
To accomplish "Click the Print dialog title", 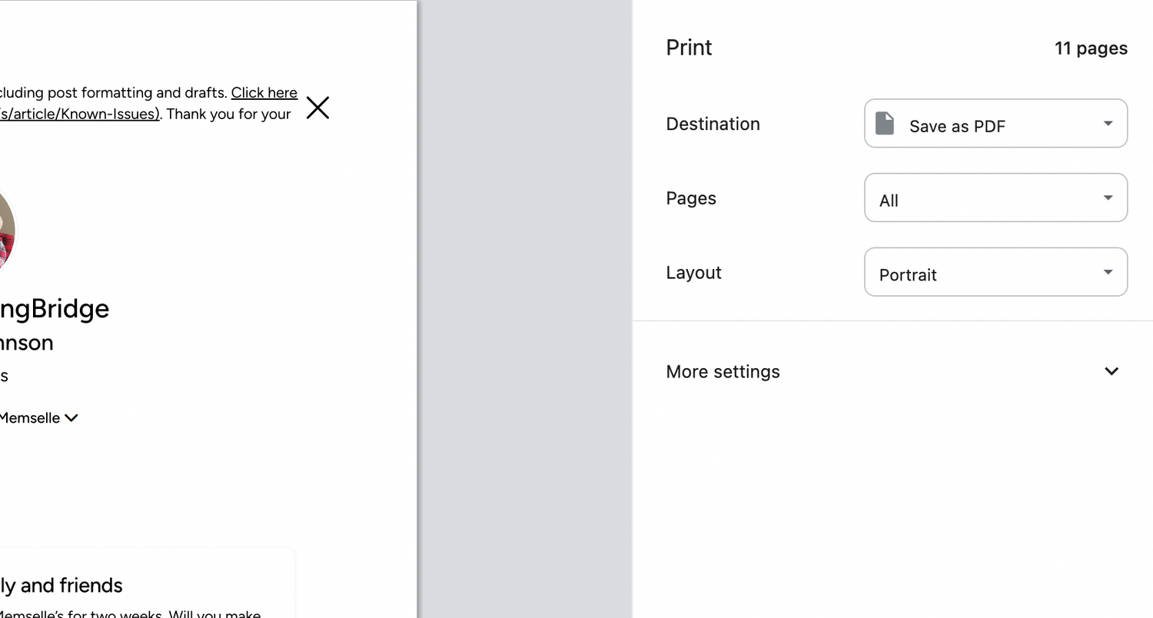I will (x=689, y=48).
